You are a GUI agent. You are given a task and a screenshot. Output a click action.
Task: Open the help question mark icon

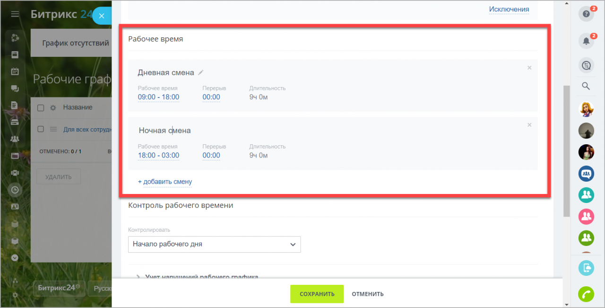(586, 14)
